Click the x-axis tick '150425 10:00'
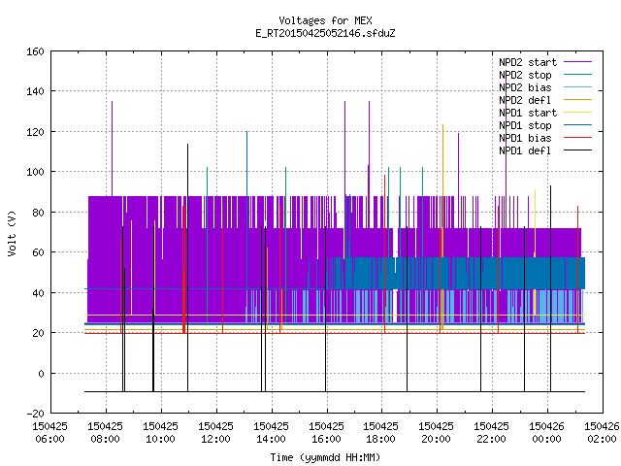The height and width of the screenshot is (466, 621). [160, 433]
